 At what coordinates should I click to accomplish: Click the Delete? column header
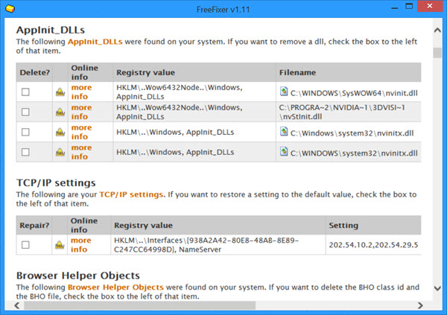click(x=34, y=72)
